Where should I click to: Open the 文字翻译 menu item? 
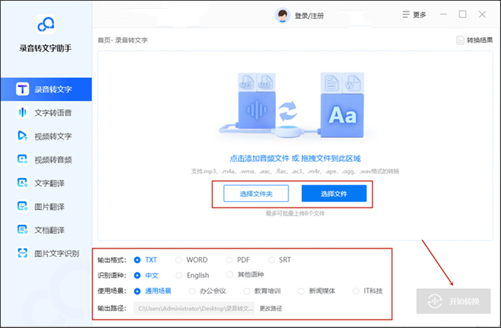(x=46, y=183)
